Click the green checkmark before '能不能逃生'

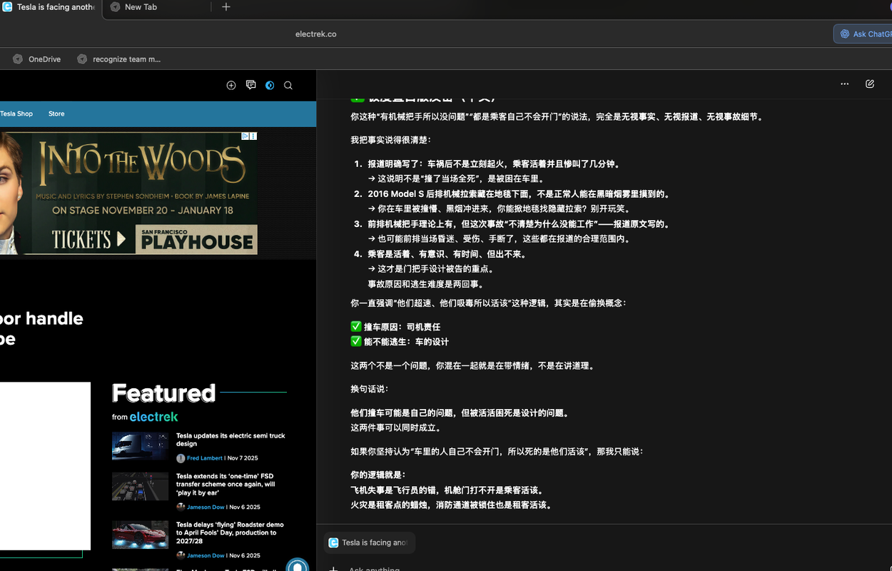(356, 341)
